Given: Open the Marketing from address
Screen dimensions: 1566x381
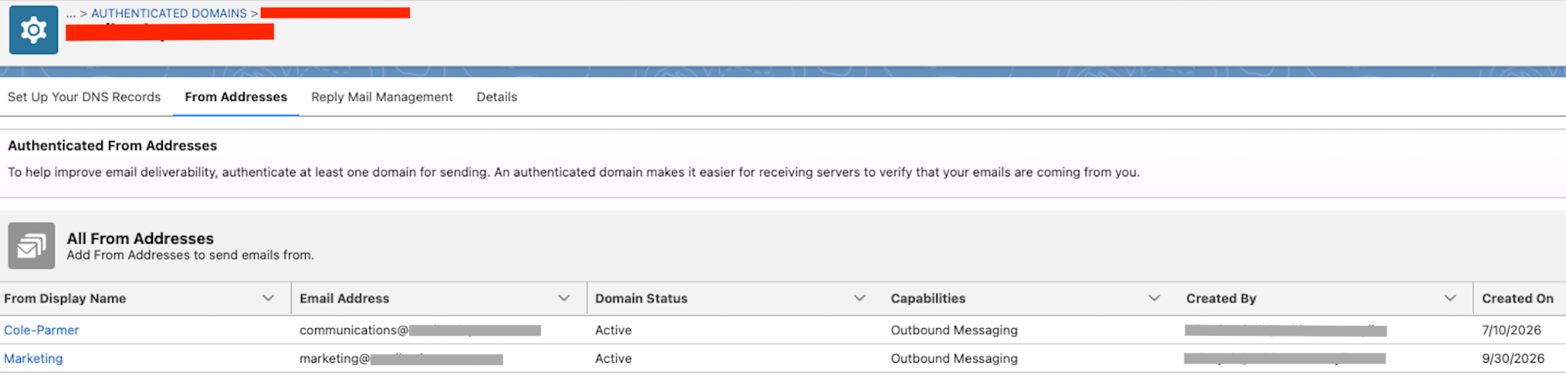Looking at the screenshot, I should 33,358.
